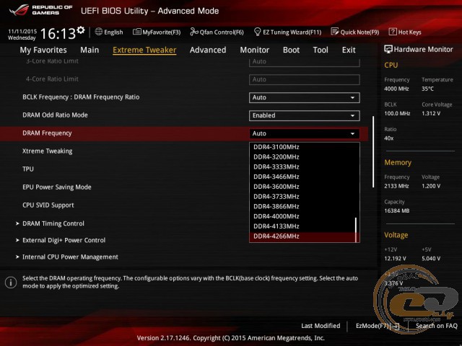Screen dimensions: 462x346
Task: Open the My Favorites tab
Action: (x=43, y=50)
